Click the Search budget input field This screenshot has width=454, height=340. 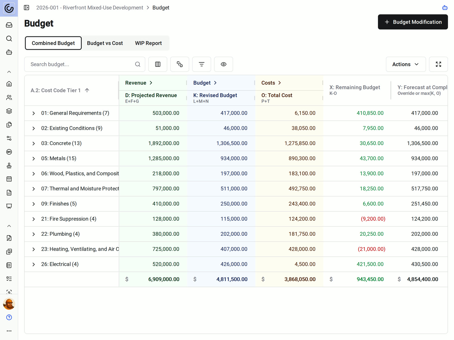[x=85, y=64]
